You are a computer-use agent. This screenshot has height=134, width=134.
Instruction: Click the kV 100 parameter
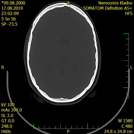pyautogui.click(x=8, y=105)
